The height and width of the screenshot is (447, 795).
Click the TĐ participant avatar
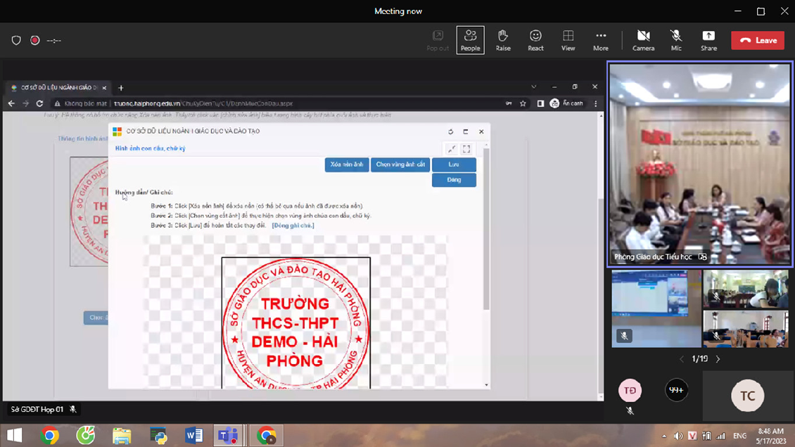tap(630, 390)
